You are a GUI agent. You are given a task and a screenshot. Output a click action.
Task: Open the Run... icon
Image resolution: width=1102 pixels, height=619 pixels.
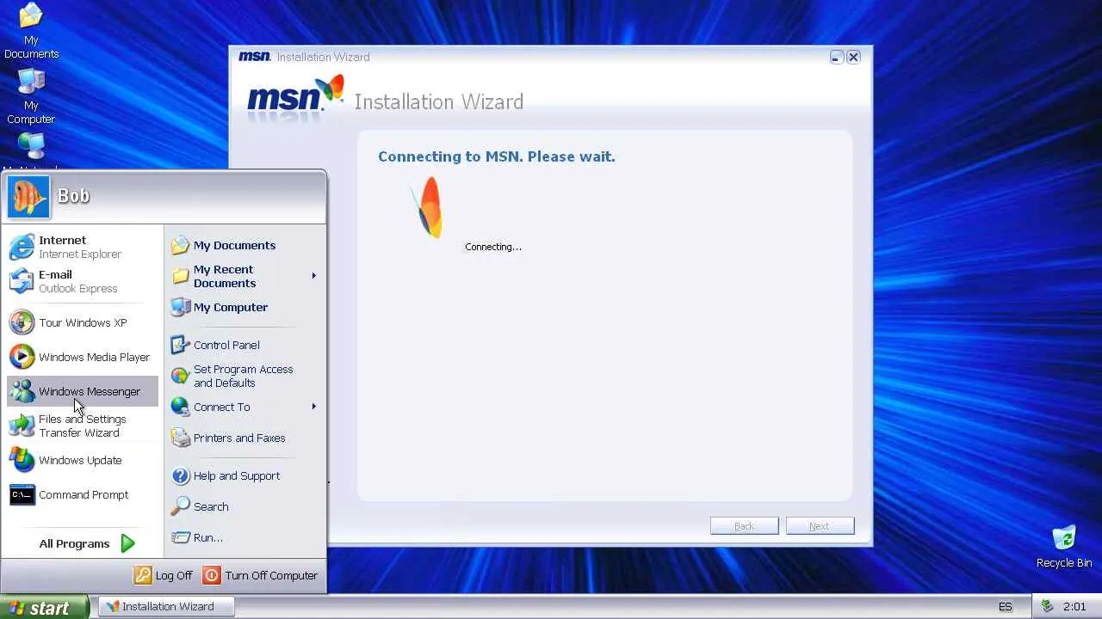click(x=180, y=537)
